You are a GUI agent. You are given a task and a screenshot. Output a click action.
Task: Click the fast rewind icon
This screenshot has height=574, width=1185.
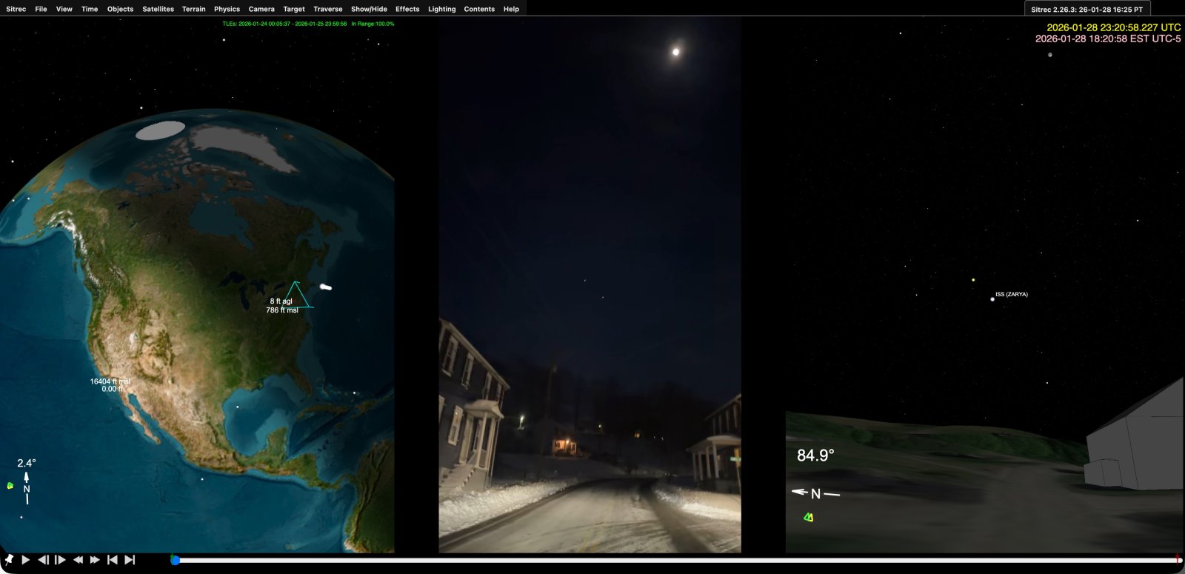[x=78, y=560]
